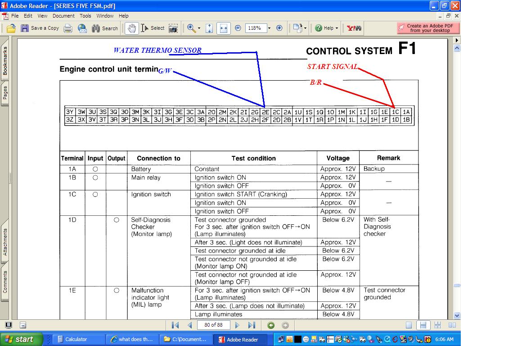Switch to Continuous page layout
This screenshot has height=346, width=513.
pyautogui.click(x=423, y=325)
